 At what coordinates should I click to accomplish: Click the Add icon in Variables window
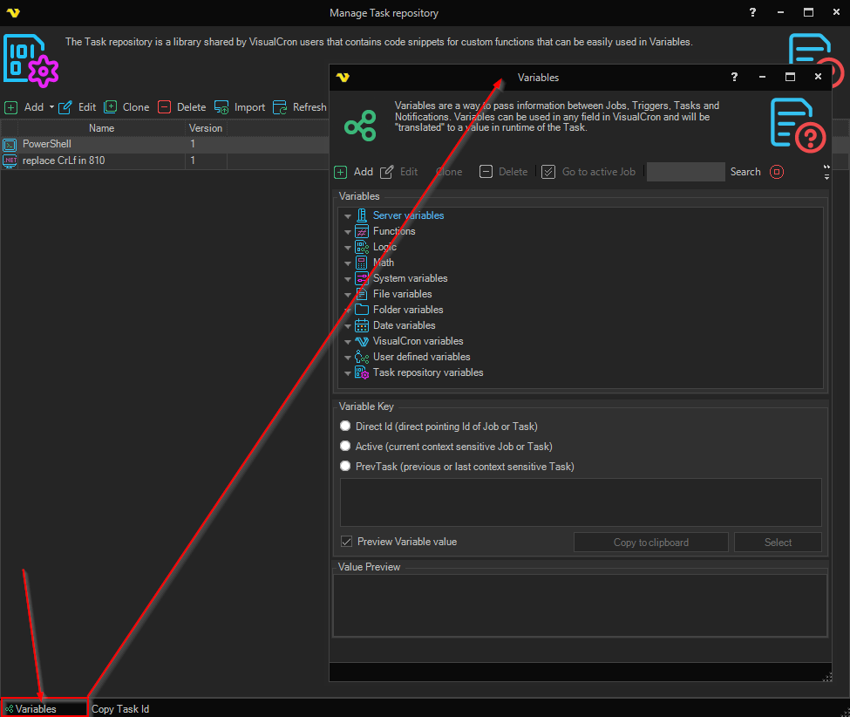(x=341, y=172)
